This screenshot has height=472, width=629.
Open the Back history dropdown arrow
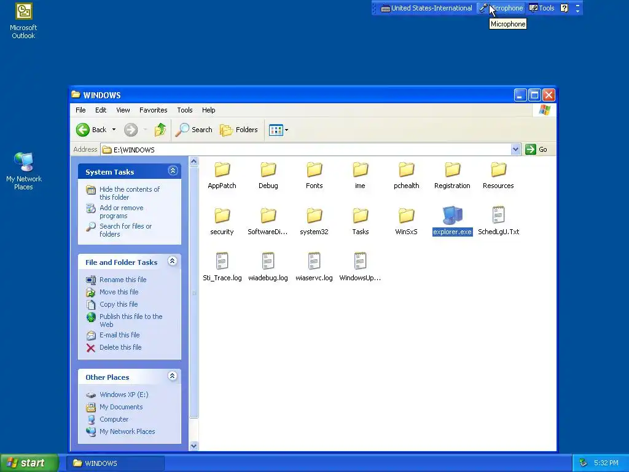point(114,130)
